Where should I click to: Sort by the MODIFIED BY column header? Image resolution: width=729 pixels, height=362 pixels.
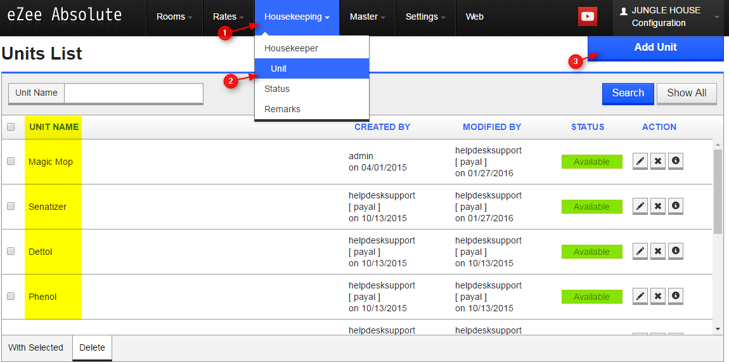[x=492, y=127]
